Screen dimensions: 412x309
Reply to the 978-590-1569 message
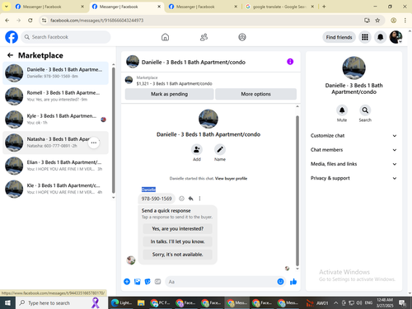pos(191,199)
